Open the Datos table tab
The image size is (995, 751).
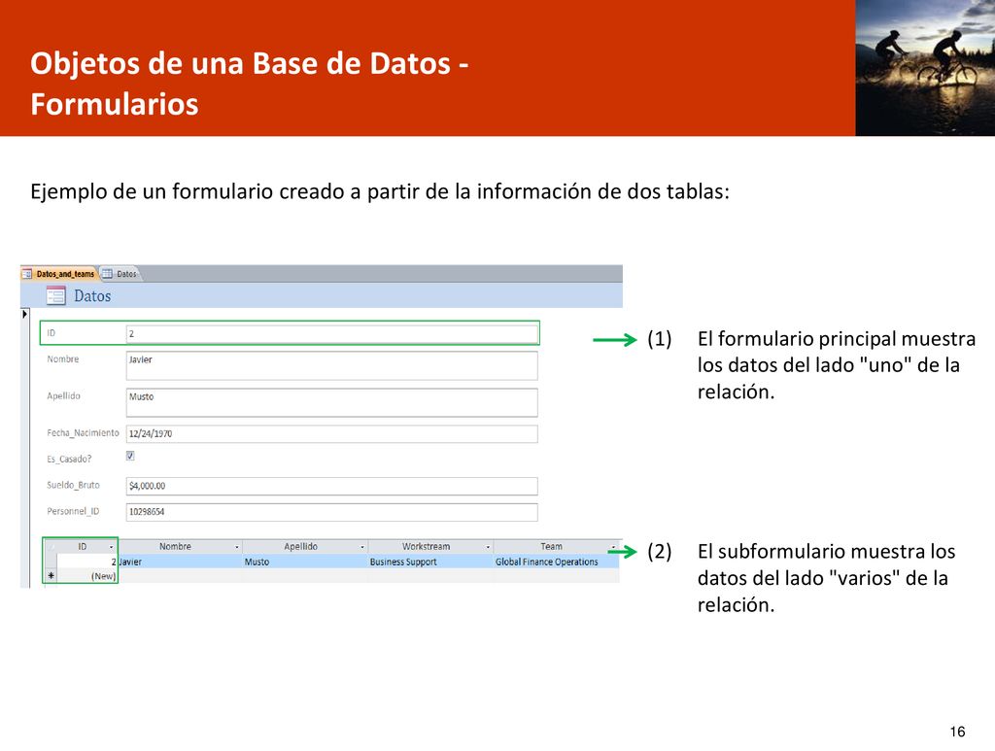[120, 274]
